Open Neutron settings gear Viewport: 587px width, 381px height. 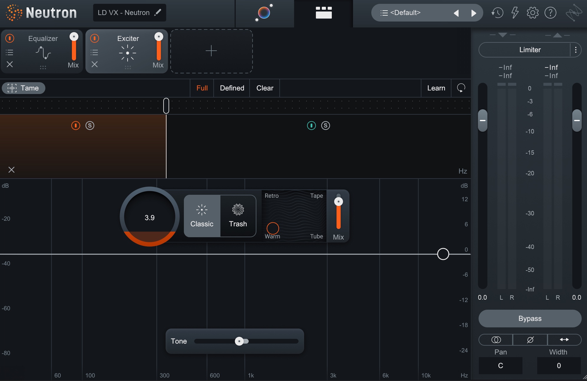[532, 13]
